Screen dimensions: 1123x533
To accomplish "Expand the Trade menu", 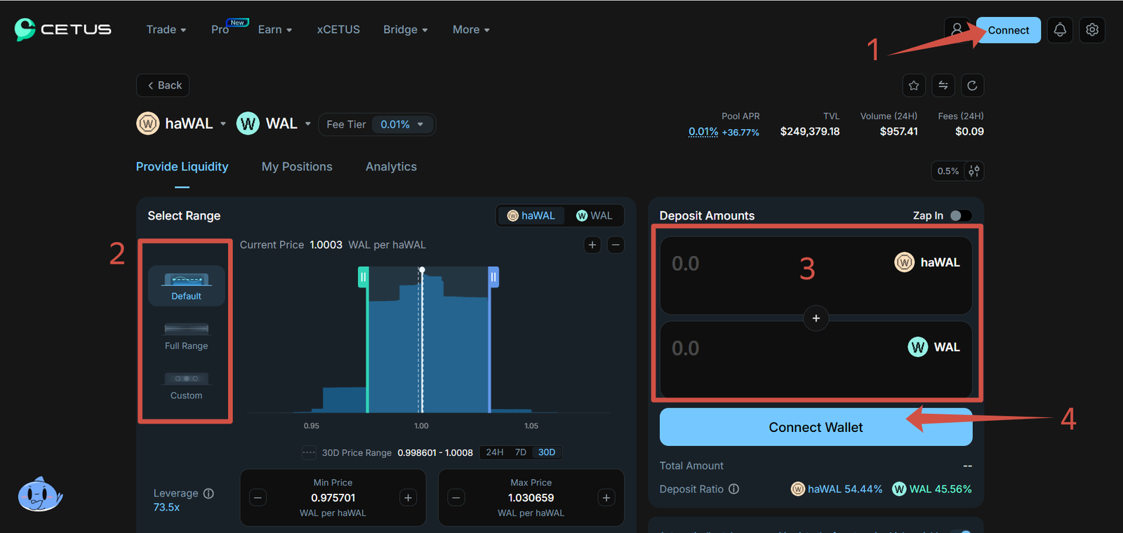I will coord(166,29).
